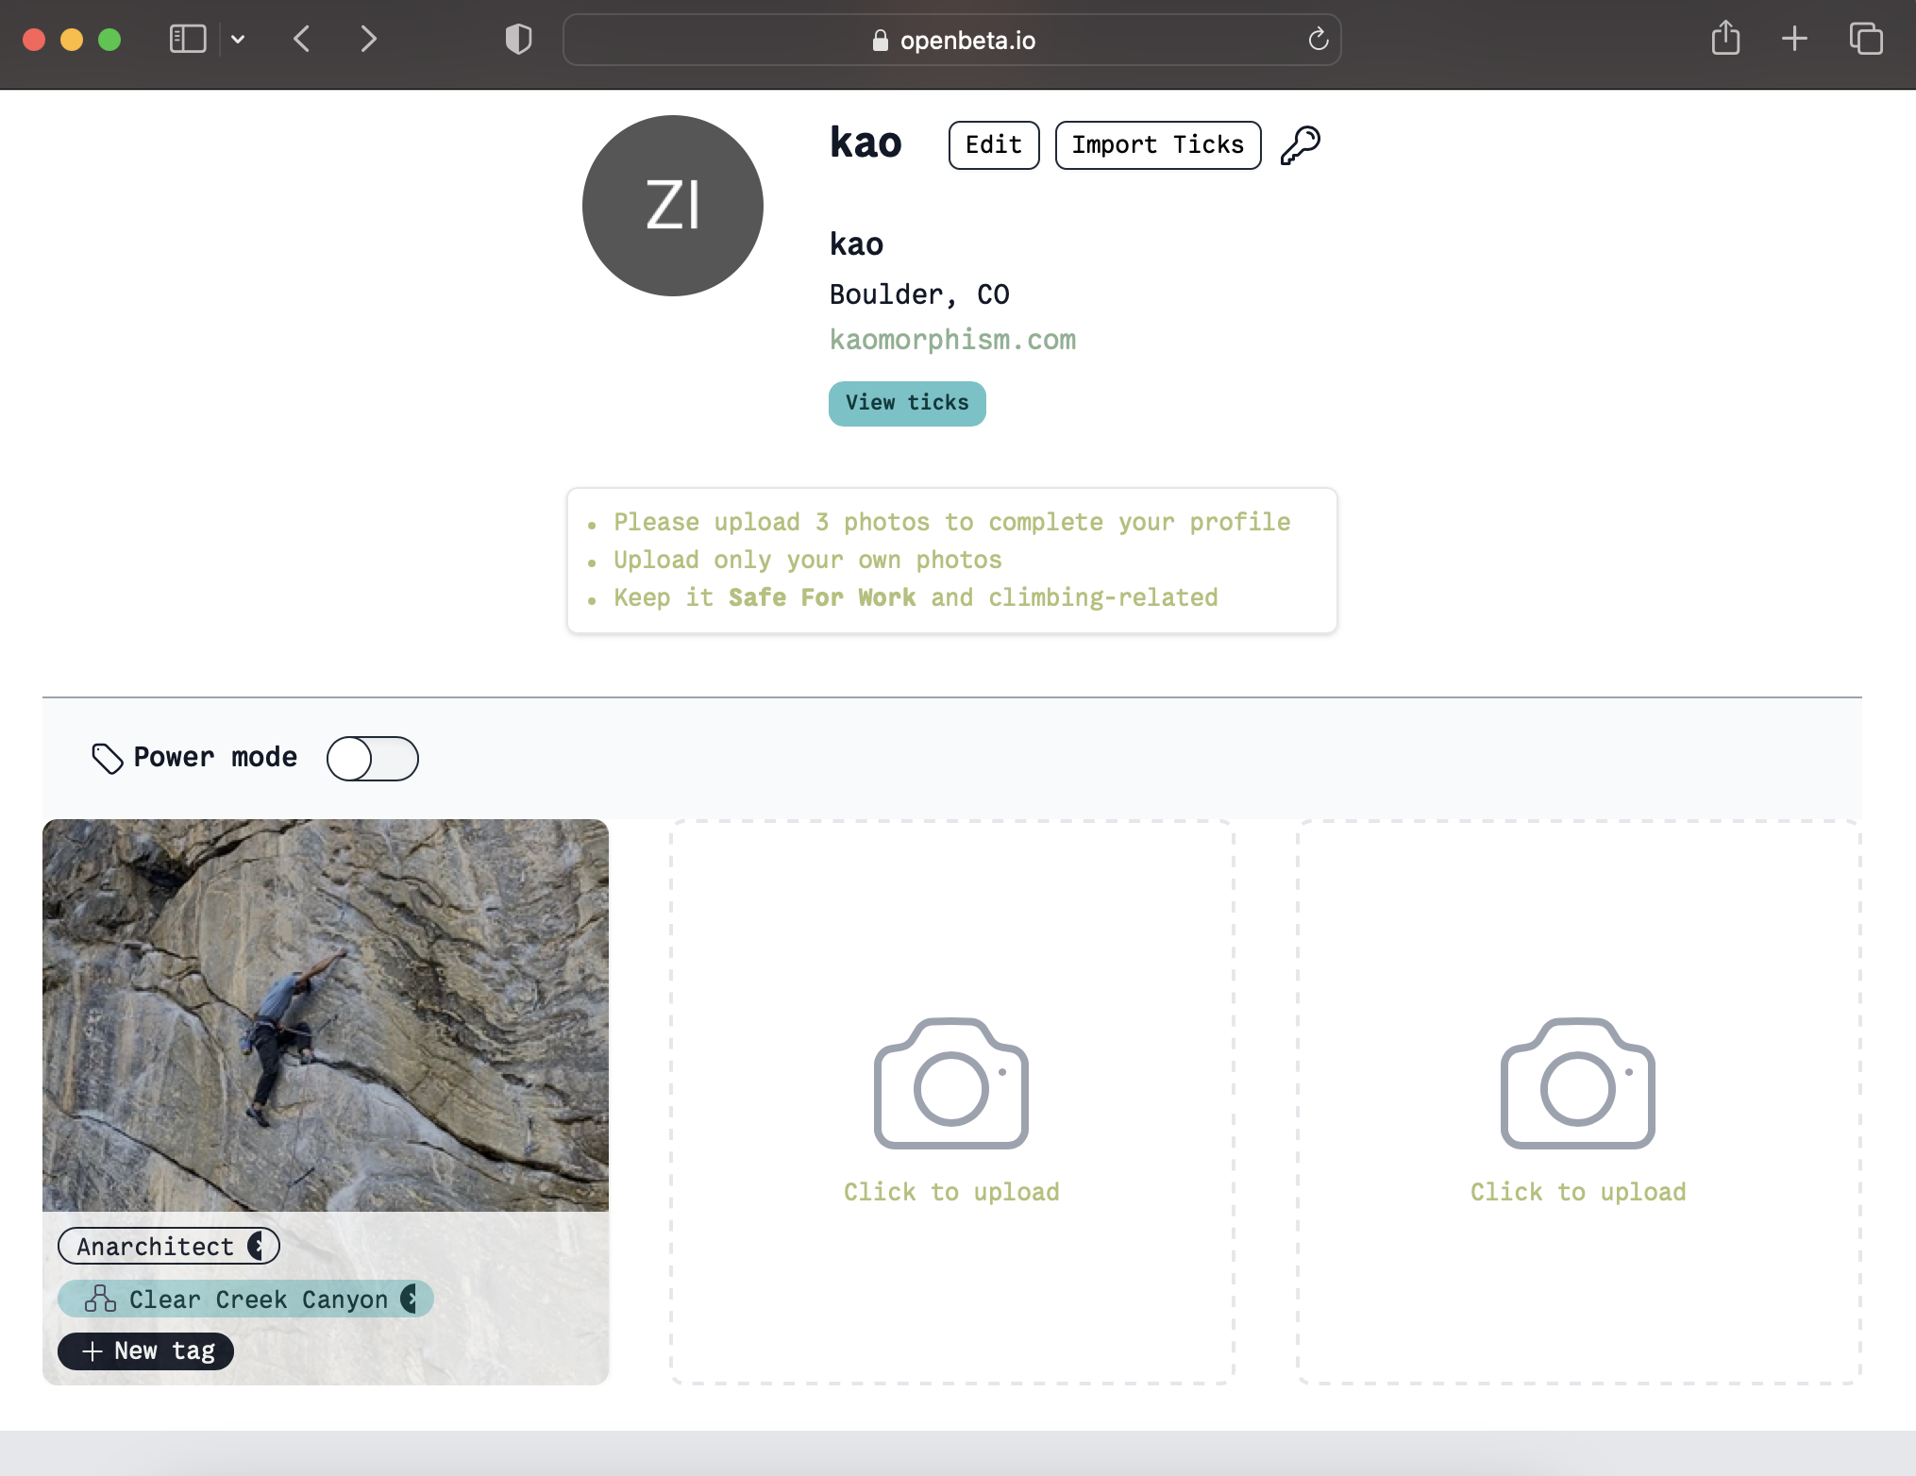Viewport: 1916px width, 1476px height.
Task: Click the privacy shield icon in the toolbar
Action: (x=517, y=39)
